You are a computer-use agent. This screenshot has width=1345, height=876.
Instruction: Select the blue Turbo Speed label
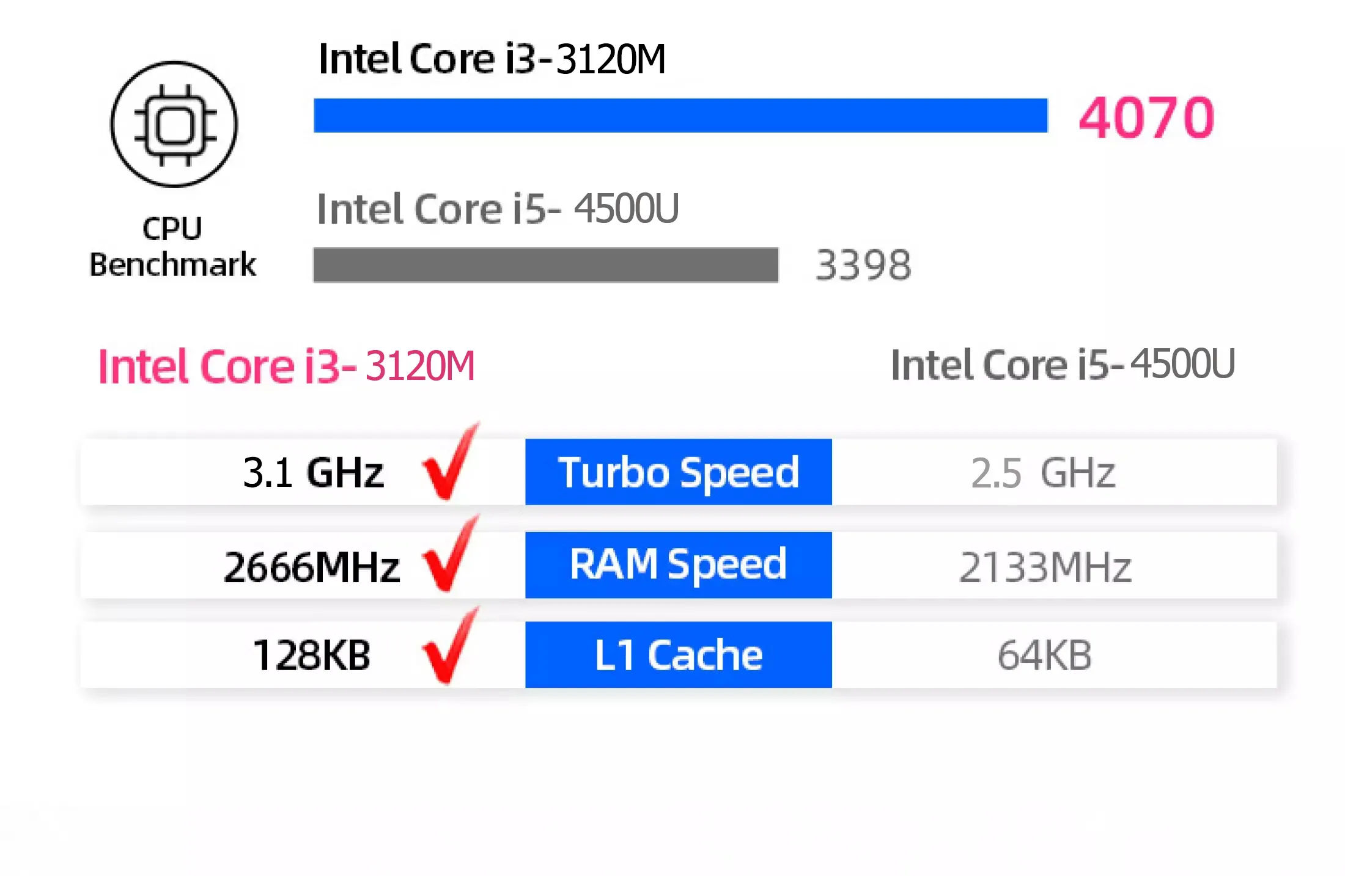pyautogui.click(x=679, y=472)
